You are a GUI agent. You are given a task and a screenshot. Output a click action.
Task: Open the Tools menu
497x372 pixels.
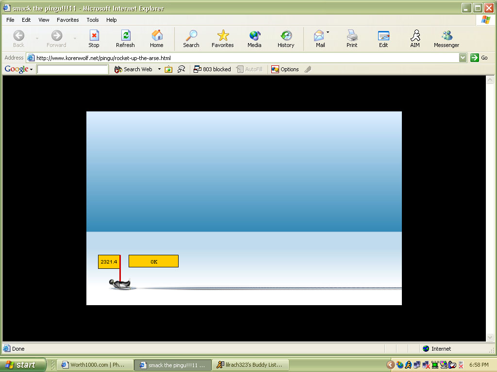tap(93, 20)
